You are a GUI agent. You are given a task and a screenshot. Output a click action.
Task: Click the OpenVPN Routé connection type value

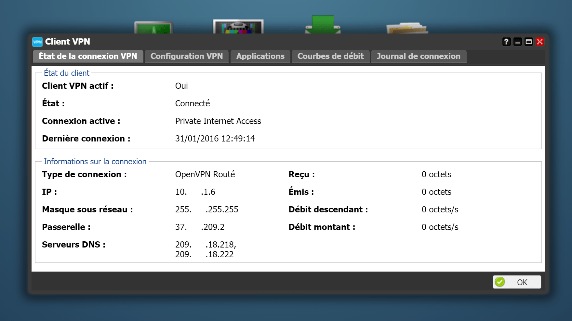tap(205, 174)
